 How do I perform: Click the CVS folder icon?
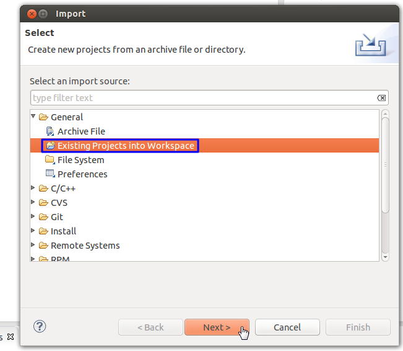click(43, 203)
